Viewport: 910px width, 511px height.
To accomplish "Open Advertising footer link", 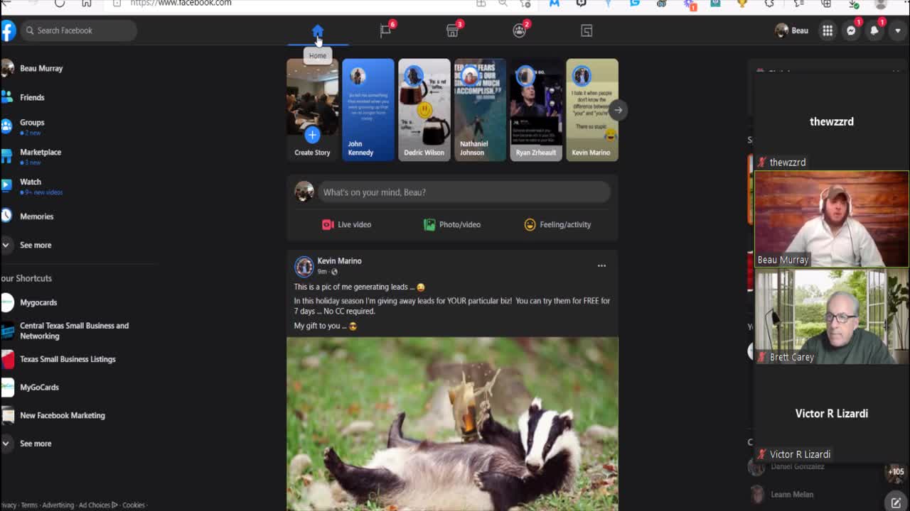I will click(x=58, y=505).
